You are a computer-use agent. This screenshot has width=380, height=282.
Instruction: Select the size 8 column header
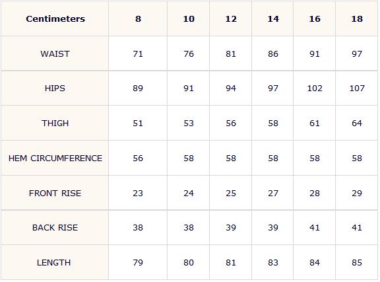click(138, 19)
